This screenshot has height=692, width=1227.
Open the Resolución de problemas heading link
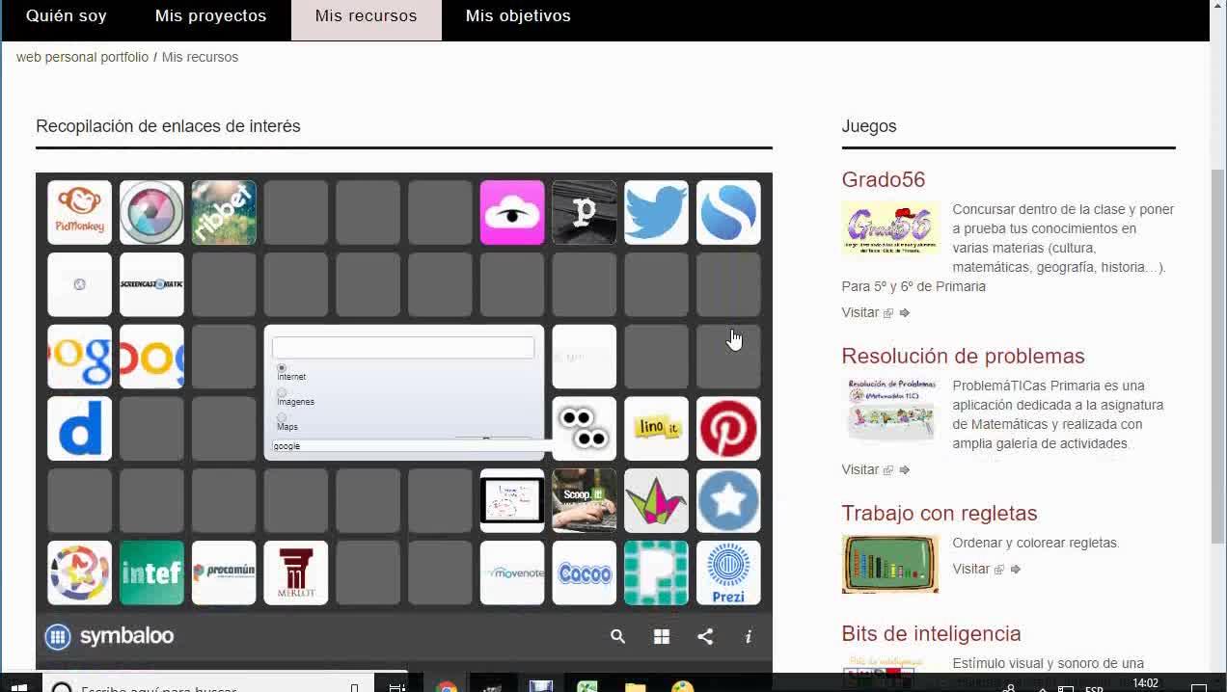click(x=963, y=356)
